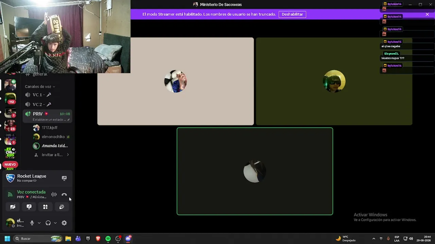Image resolution: width=435 pixels, height=244 pixels.
Task: Click the ElzyronCL chat overlay username
Action: point(391,54)
